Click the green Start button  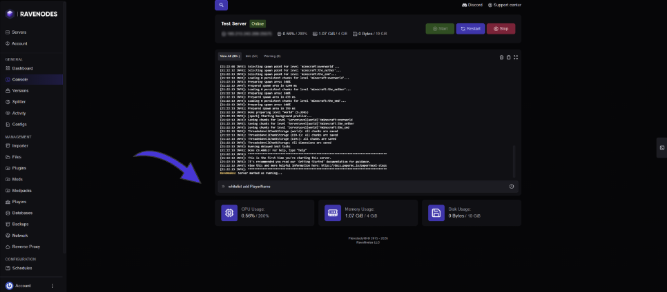pos(440,29)
